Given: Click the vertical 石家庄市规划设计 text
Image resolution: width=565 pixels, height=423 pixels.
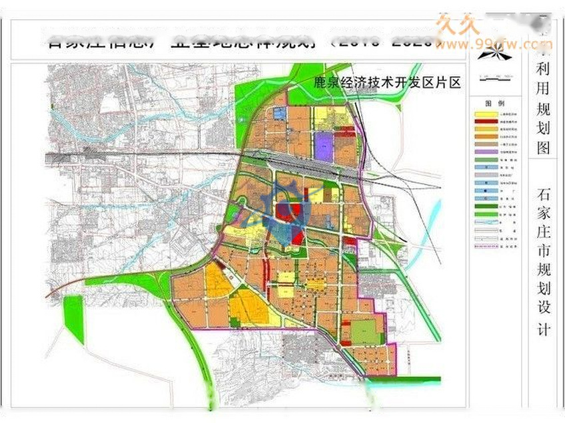Looking at the screenshot, I should (x=544, y=262).
